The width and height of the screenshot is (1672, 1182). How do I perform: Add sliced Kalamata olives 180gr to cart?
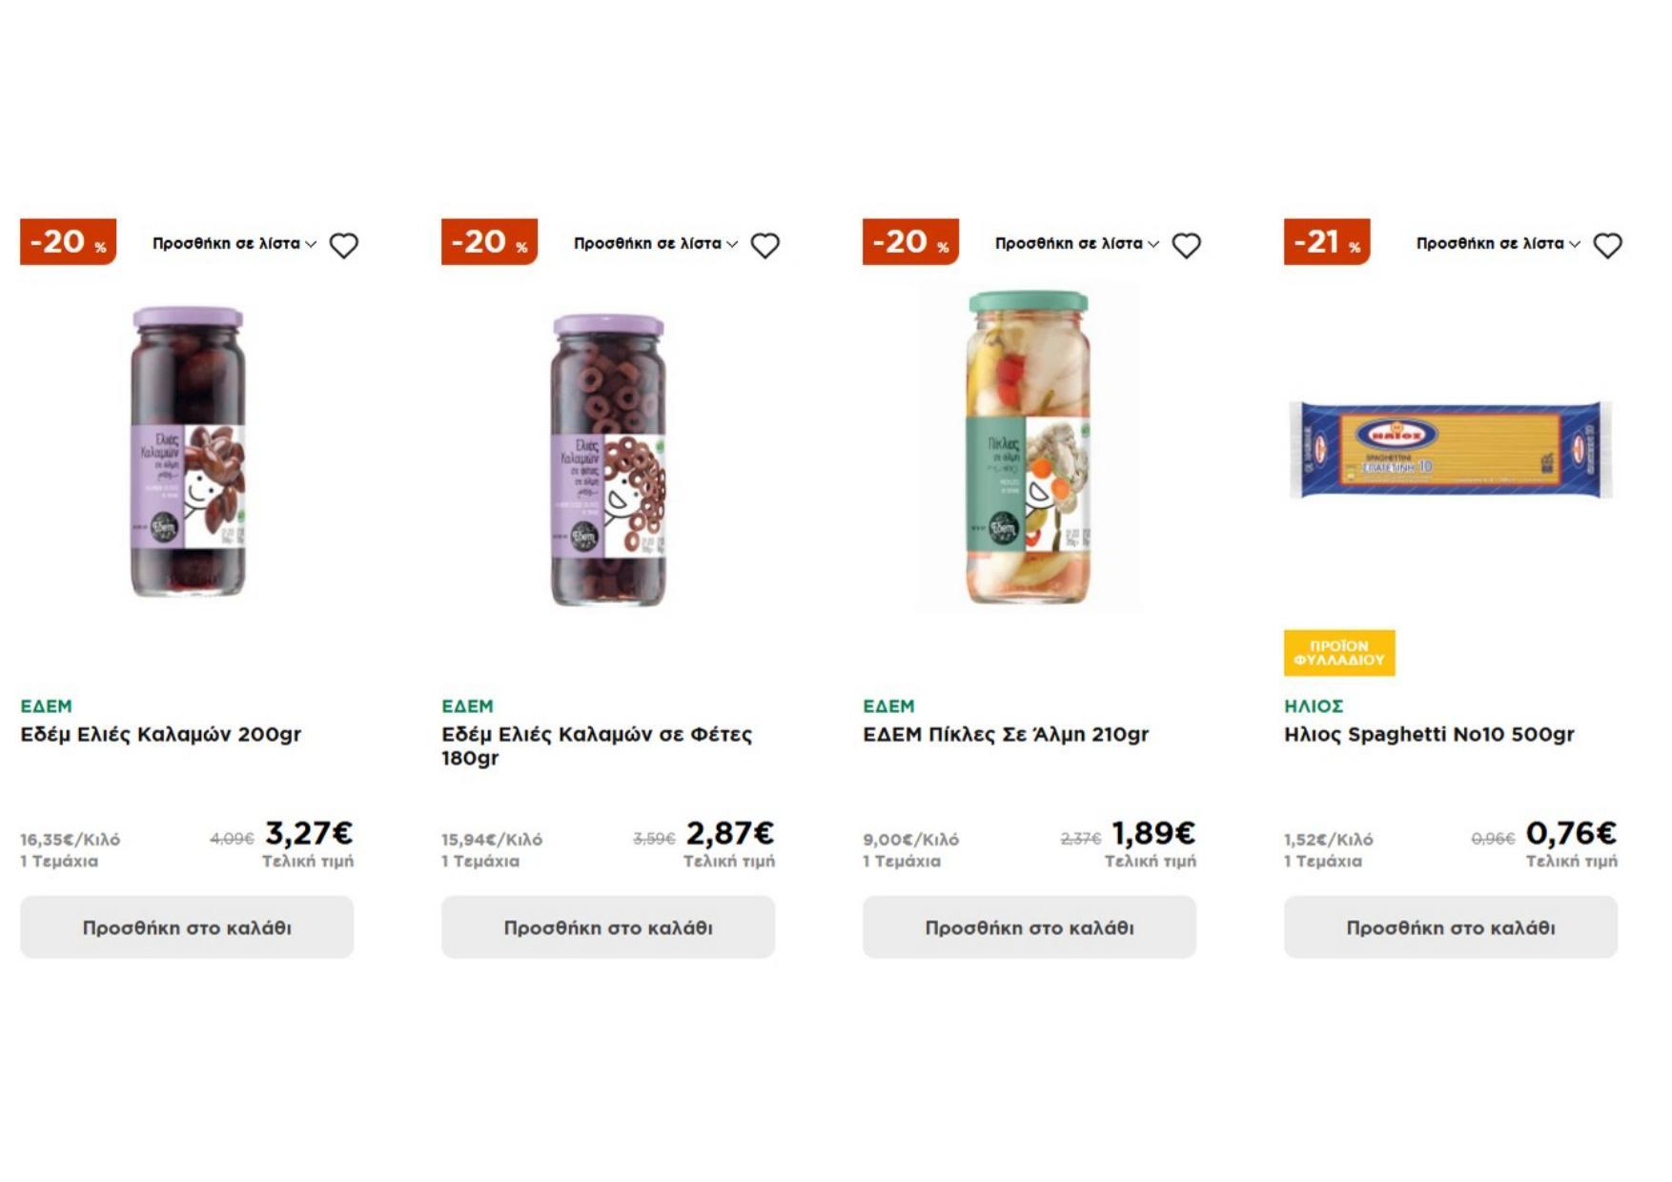[x=608, y=927]
